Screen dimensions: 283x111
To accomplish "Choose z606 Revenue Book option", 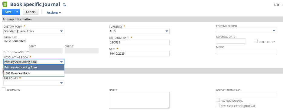I will (x=34, y=73).
